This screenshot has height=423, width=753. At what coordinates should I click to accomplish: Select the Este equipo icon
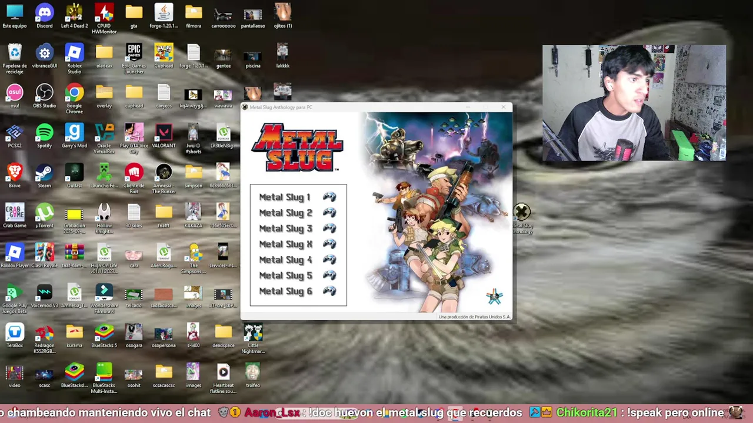click(15, 16)
